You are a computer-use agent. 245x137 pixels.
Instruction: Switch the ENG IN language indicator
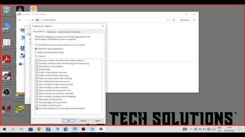point(219,129)
